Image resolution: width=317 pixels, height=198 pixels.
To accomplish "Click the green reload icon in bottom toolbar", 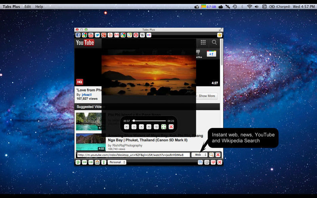I will [78, 162].
